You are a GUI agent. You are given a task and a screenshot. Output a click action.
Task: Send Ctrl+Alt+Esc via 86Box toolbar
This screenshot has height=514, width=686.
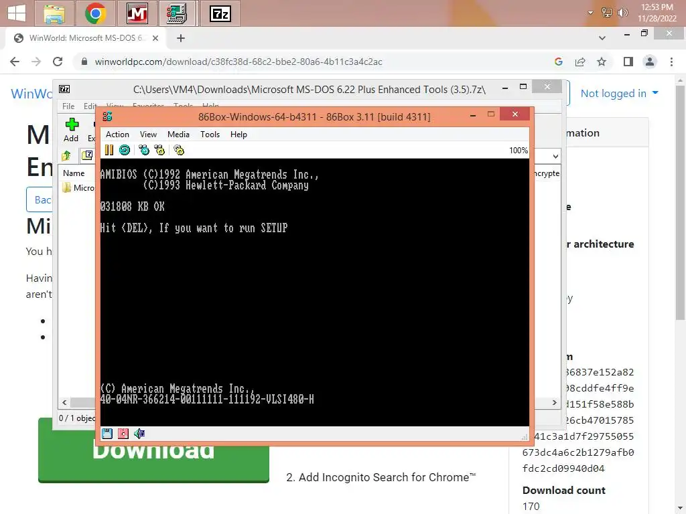pos(159,151)
